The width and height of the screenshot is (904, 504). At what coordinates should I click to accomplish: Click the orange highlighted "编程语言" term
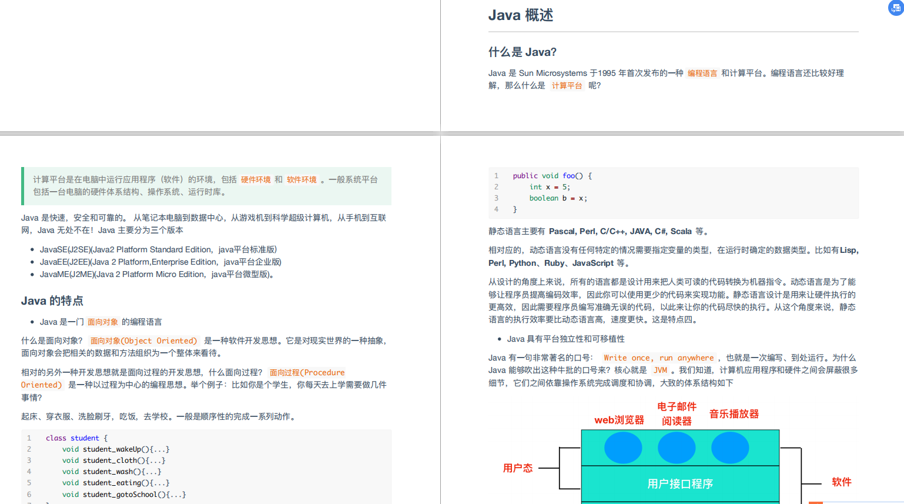(702, 73)
